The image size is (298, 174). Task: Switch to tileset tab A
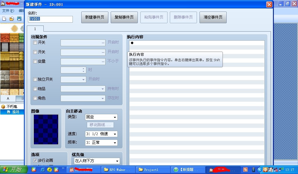[x=8, y=99]
